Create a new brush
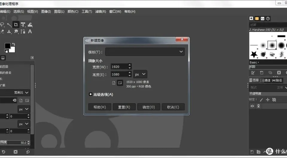The height and width of the screenshot is (158, 287). [262, 73]
